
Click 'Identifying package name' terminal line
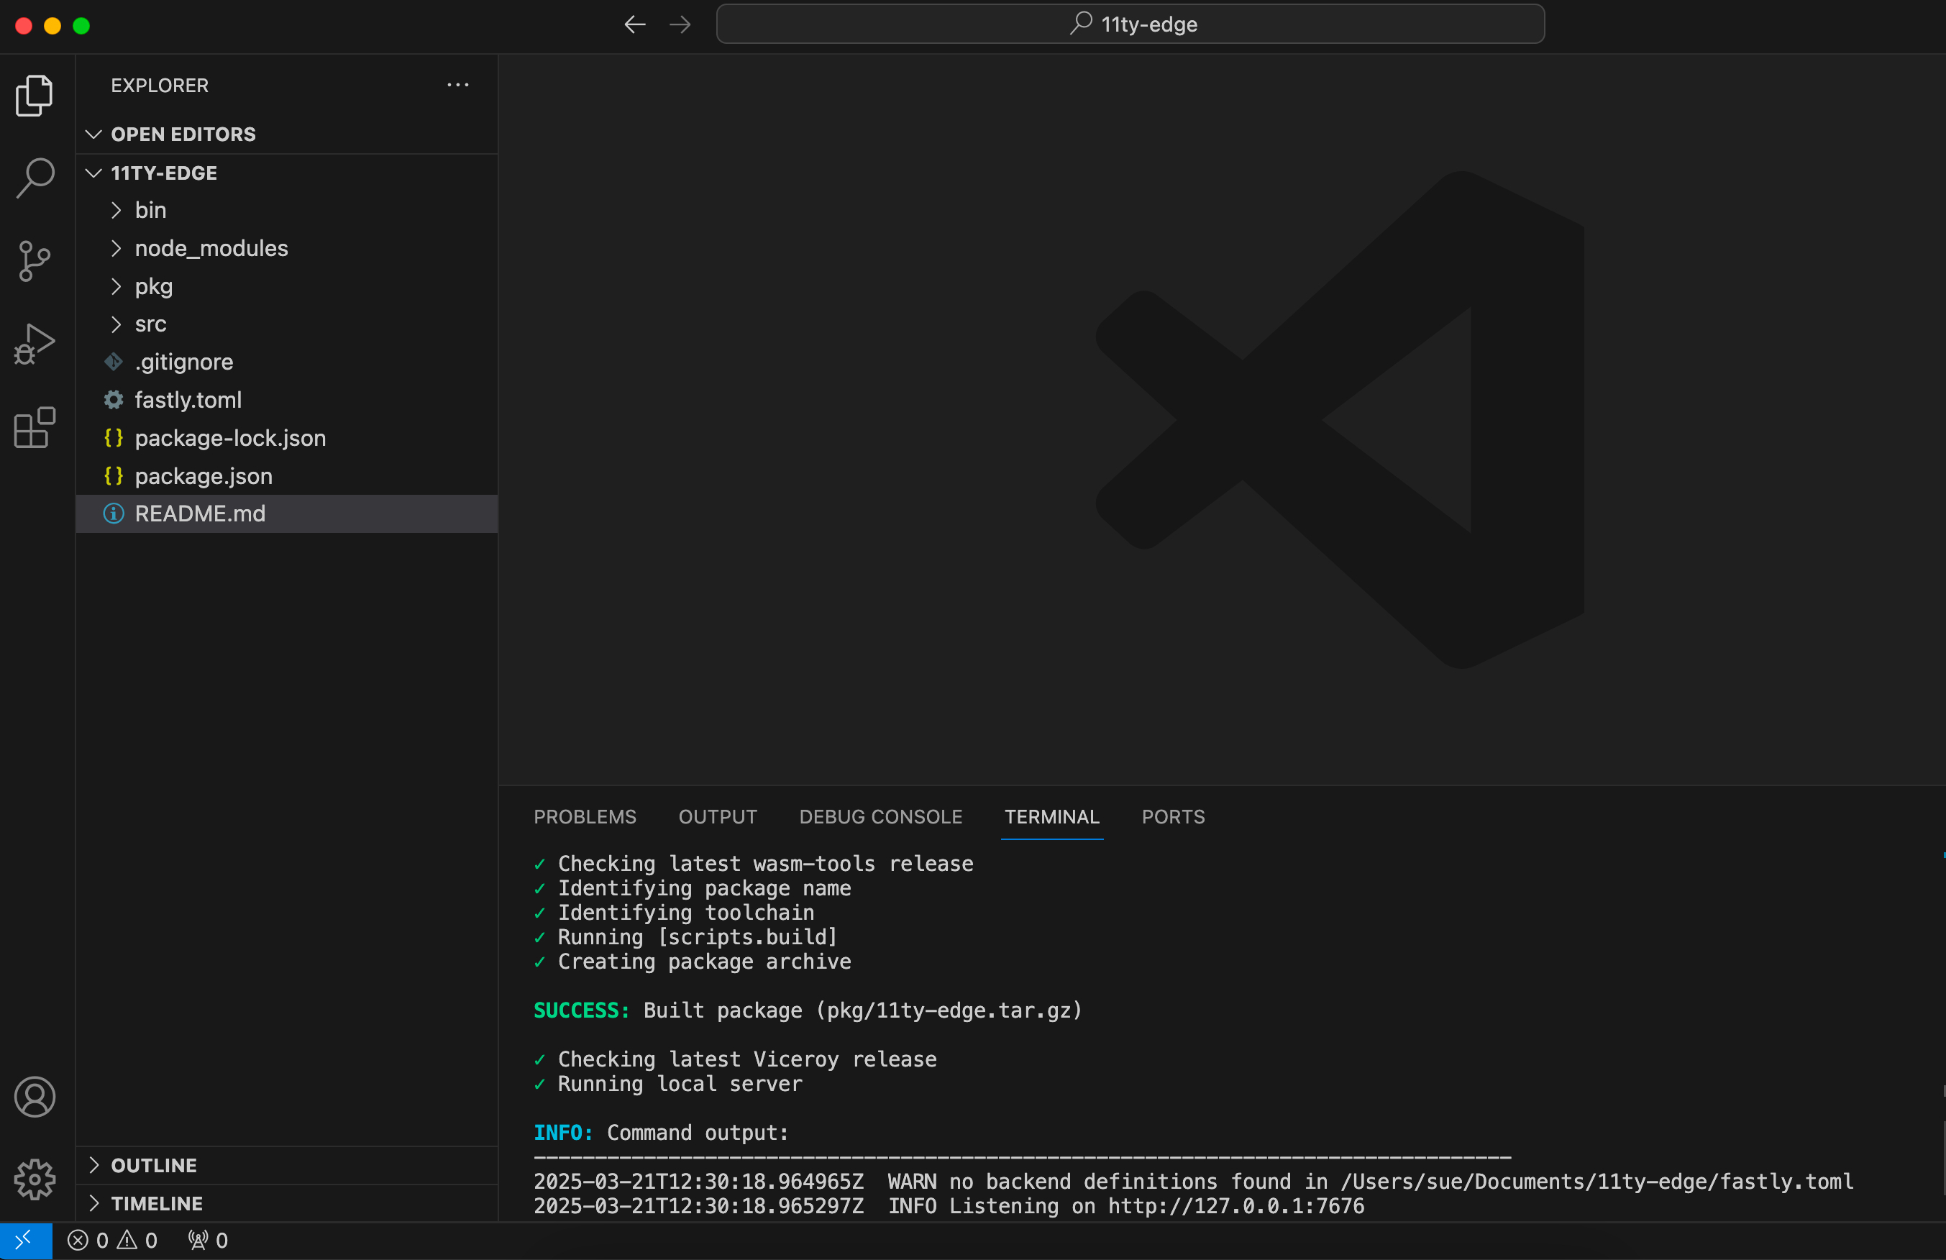click(704, 888)
